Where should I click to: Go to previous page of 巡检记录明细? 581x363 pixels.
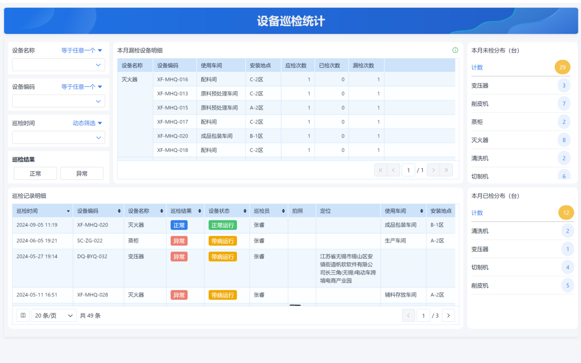(x=408, y=316)
